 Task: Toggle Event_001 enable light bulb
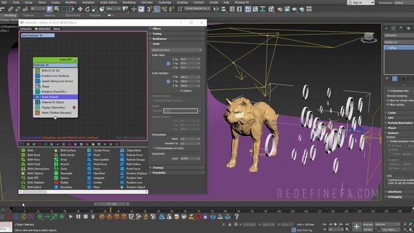tap(75, 60)
